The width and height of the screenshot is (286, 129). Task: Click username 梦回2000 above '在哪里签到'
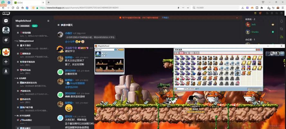[x=70, y=71]
